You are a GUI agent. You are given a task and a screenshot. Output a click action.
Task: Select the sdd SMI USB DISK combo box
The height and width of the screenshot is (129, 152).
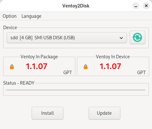point(67,38)
